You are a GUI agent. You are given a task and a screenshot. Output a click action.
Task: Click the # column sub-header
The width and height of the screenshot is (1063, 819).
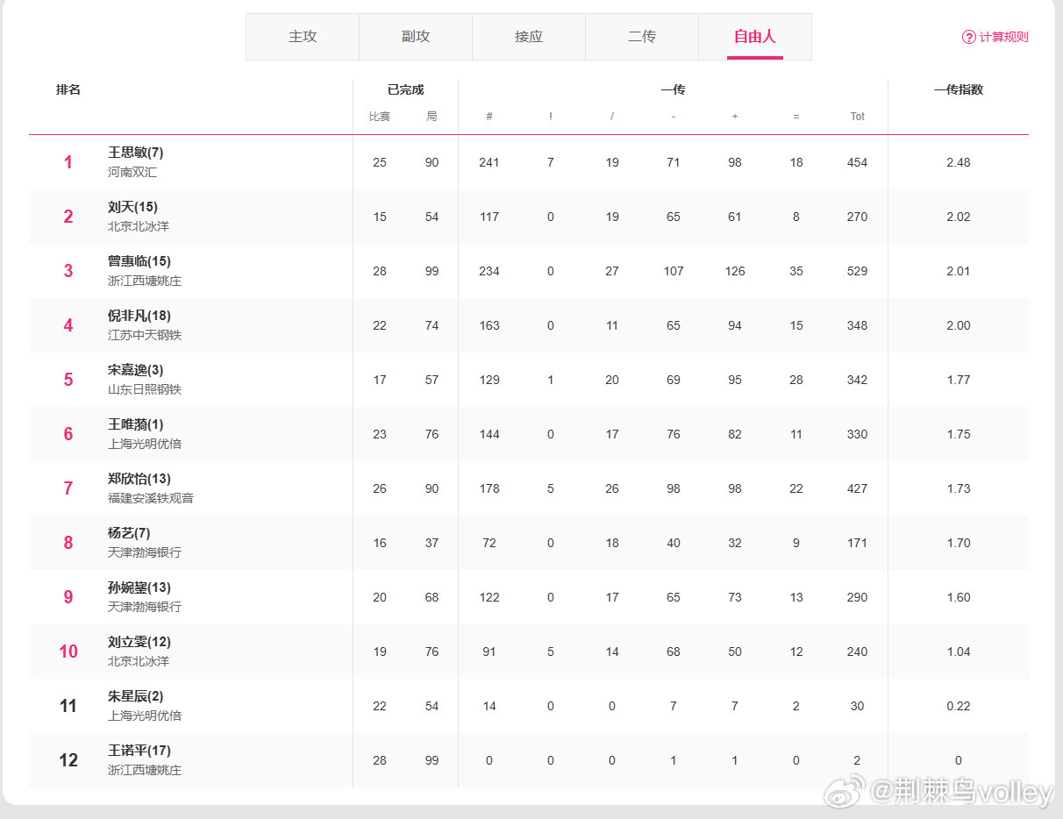pyautogui.click(x=489, y=117)
